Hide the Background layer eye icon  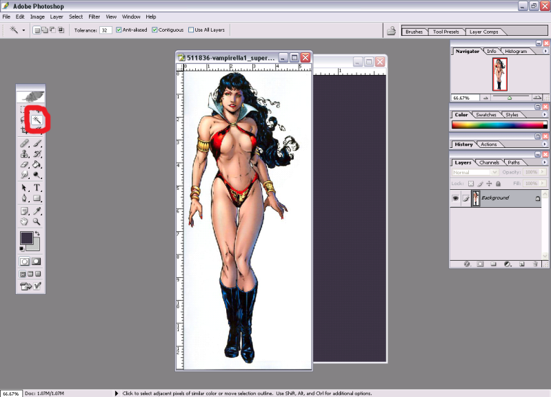pyautogui.click(x=455, y=198)
